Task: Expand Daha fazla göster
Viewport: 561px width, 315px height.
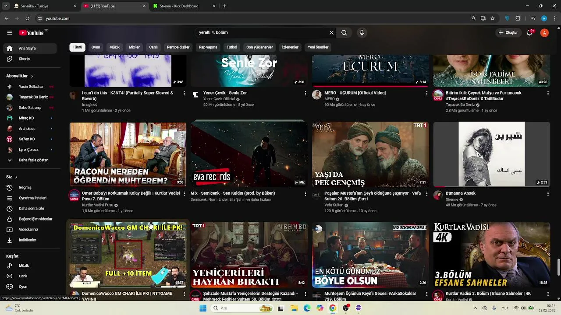Action: point(30,160)
